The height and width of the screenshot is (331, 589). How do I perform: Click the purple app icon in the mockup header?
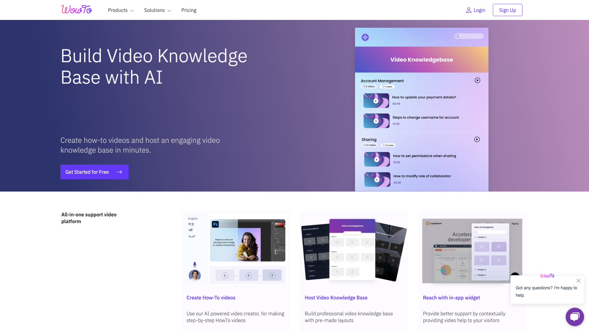(x=365, y=37)
